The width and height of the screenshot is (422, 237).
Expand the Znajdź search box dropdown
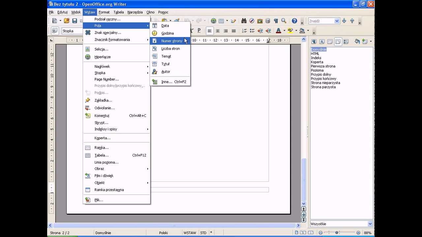coord(337,21)
